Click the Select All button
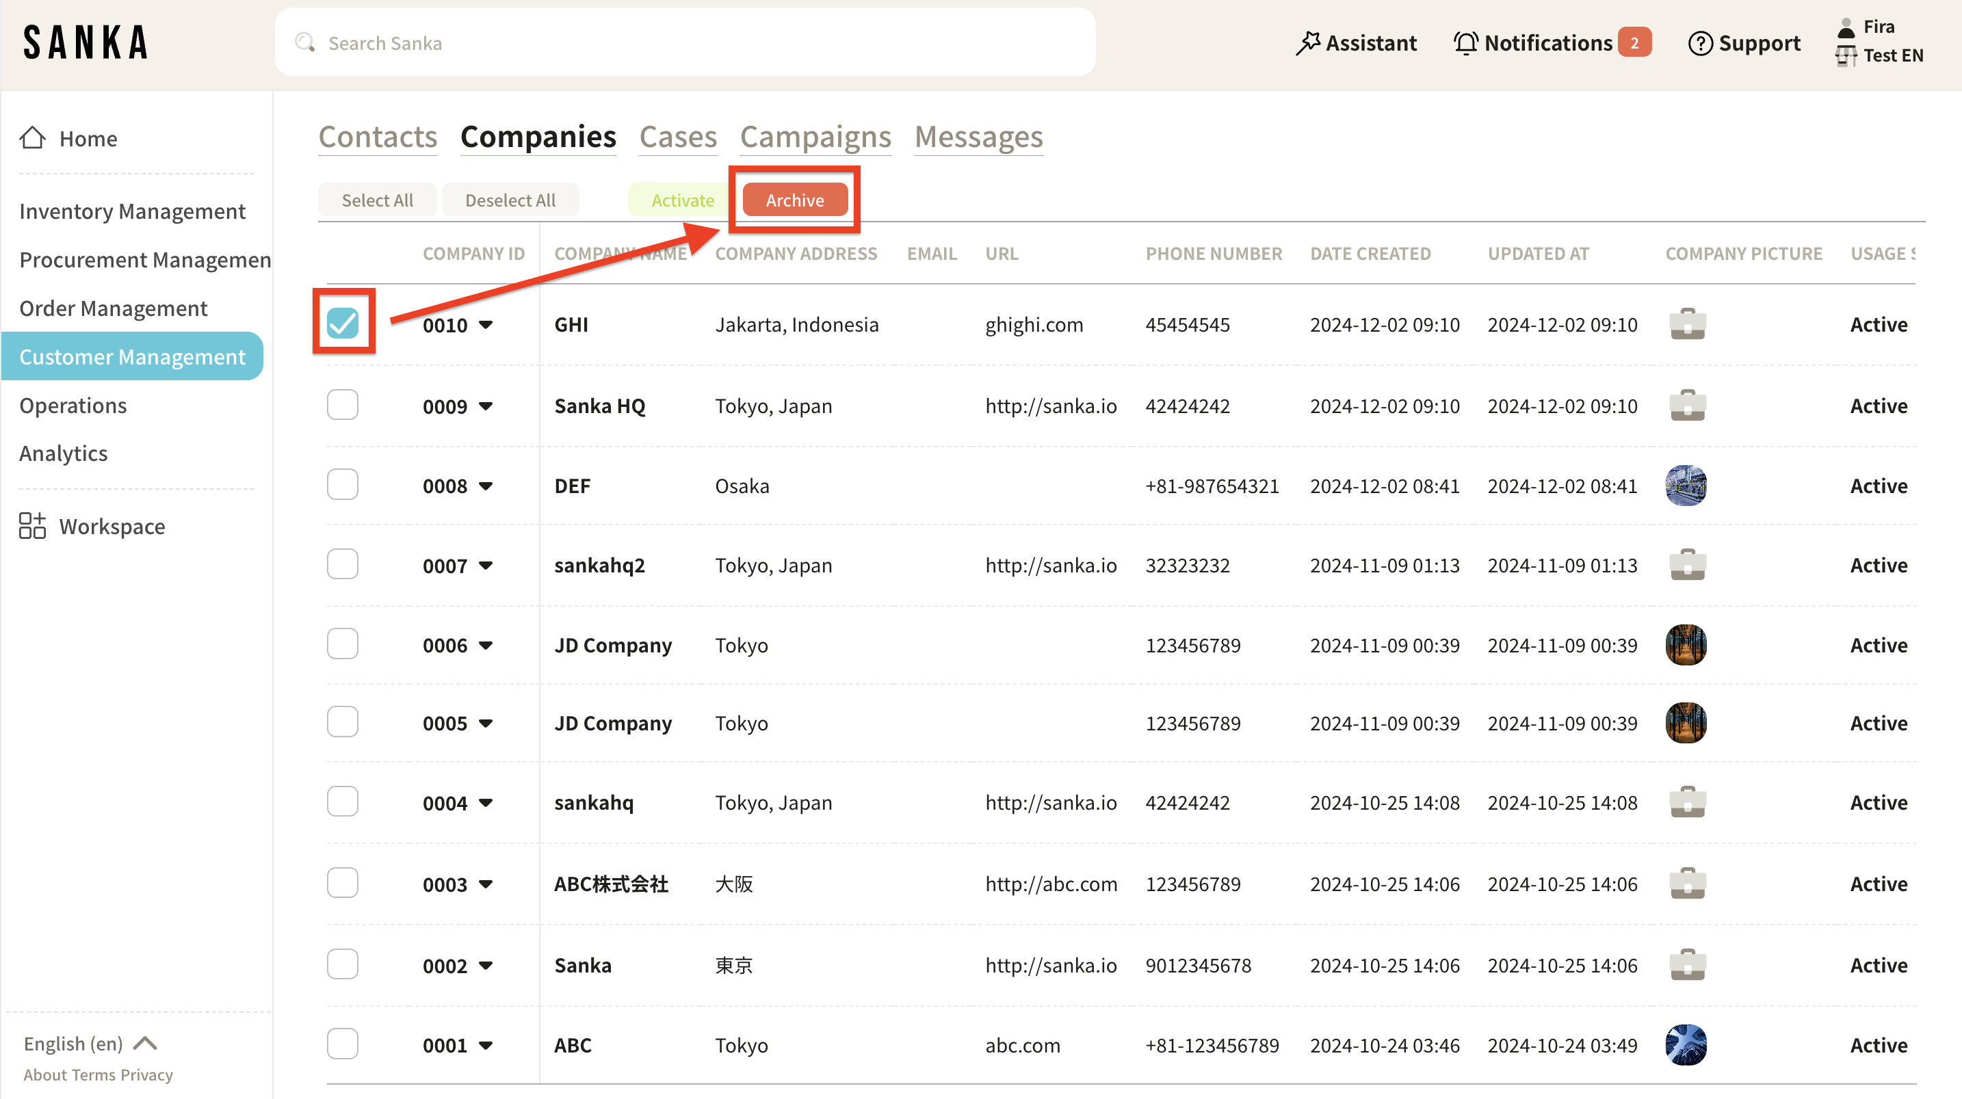Image resolution: width=1962 pixels, height=1099 pixels. click(x=377, y=200)
